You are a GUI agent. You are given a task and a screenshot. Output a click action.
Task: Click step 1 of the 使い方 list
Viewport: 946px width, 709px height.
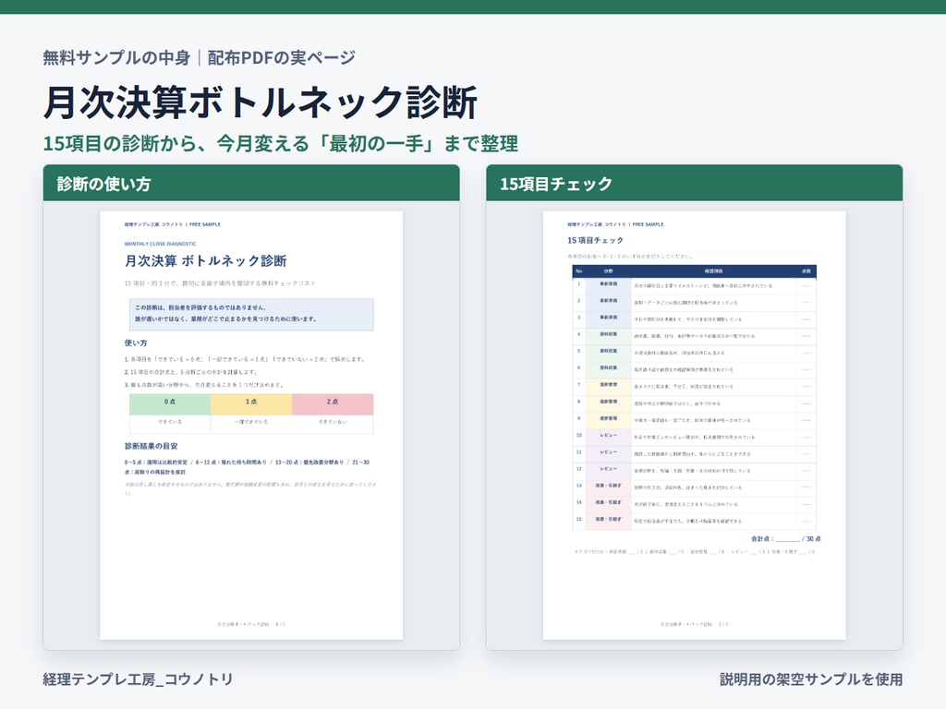click(x=245, y=359)
